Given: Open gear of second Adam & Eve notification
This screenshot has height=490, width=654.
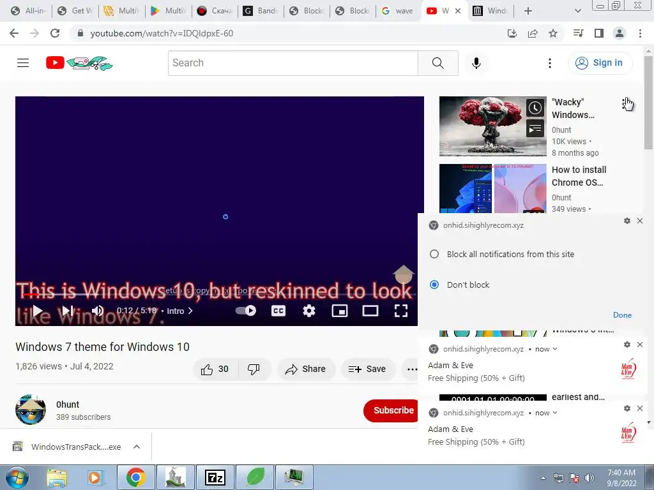Looking at the screenshot, I should (x=627, y=408).
